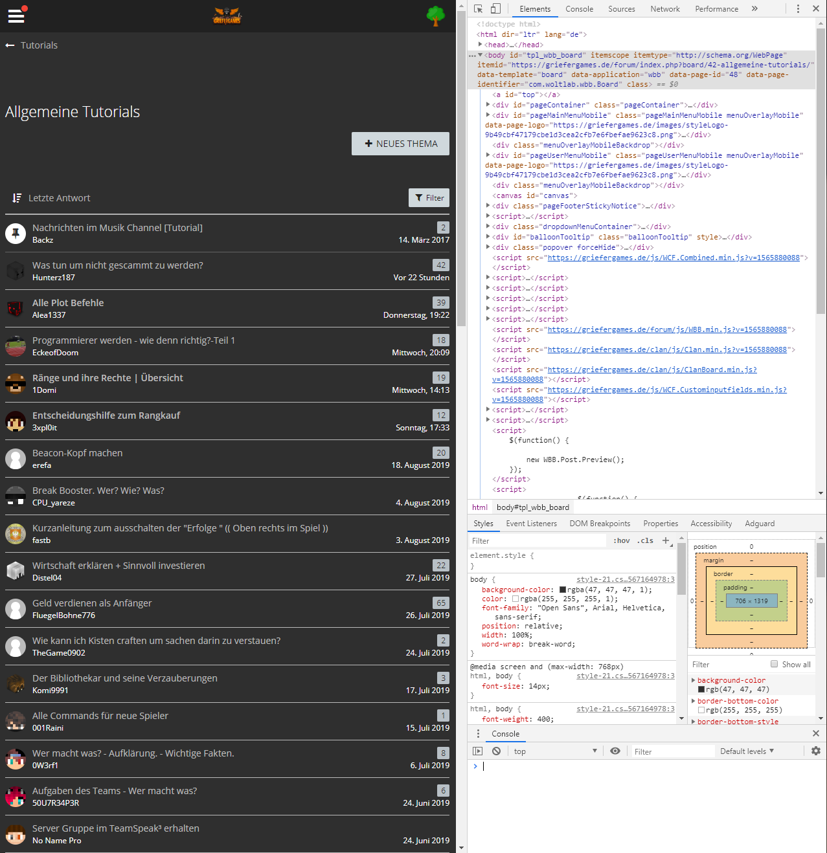Image resolution: width=827 pixels, height=853 pixels.
Task: Show console sidebar icon
Action: click(x=478, y=751)
